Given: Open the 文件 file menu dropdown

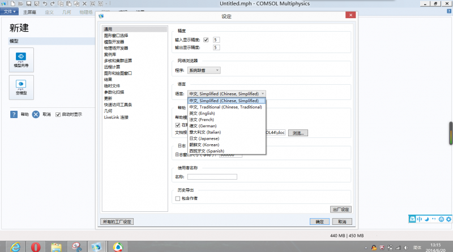Looking at the screenshot, I should tap(10, 11).
